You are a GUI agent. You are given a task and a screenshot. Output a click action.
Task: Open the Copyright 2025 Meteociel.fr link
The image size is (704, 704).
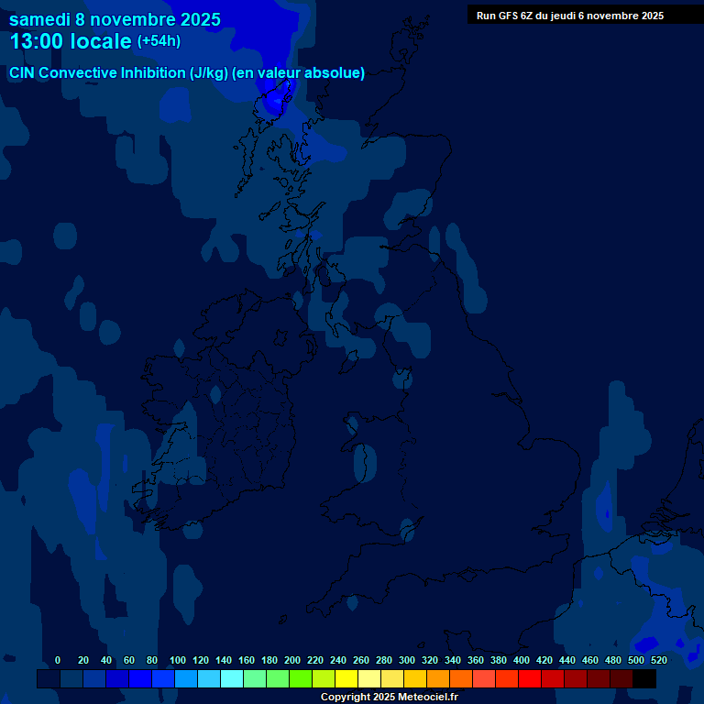click(389, 698)
